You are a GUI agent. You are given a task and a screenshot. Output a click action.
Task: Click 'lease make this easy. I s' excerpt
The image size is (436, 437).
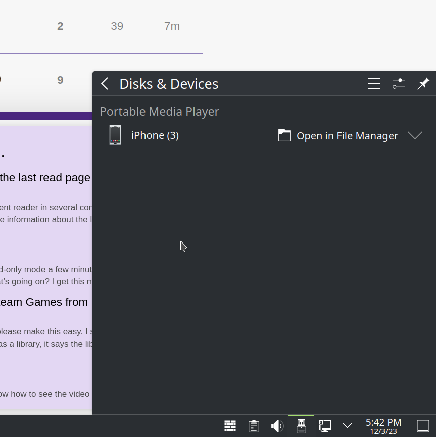coord(46,331)
